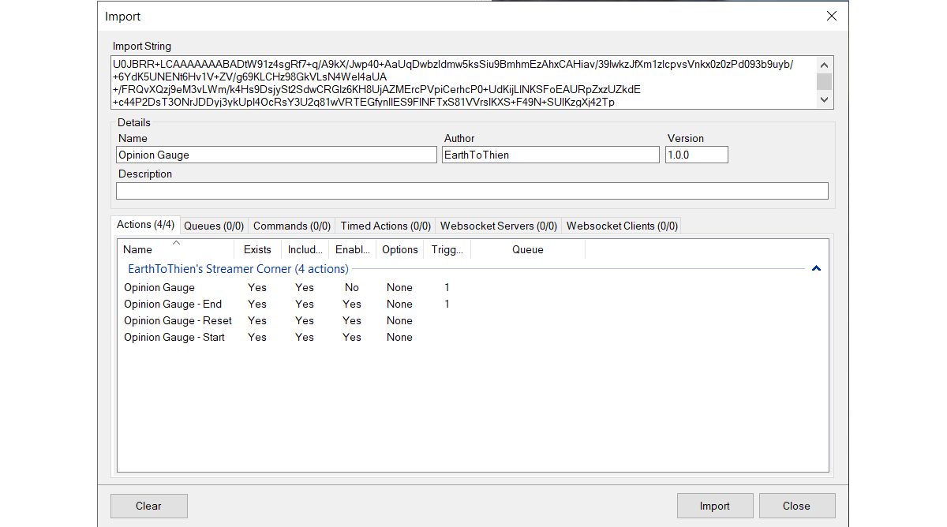Select the Timed Actions (0/0) tab
Image resolution: width=947 pixels, height=527 pixels.
[x=385, y=226]
